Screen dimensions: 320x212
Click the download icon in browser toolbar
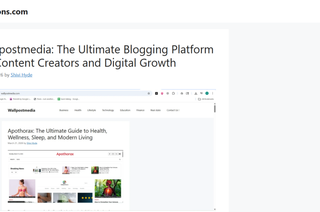pyautogui.click(x=196, y=93)
